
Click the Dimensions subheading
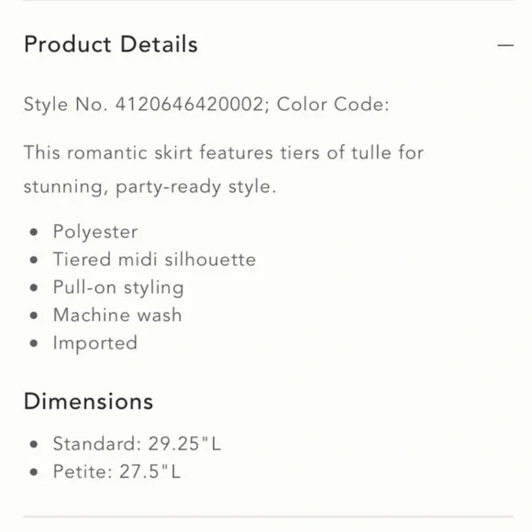[x=88, y=402]
